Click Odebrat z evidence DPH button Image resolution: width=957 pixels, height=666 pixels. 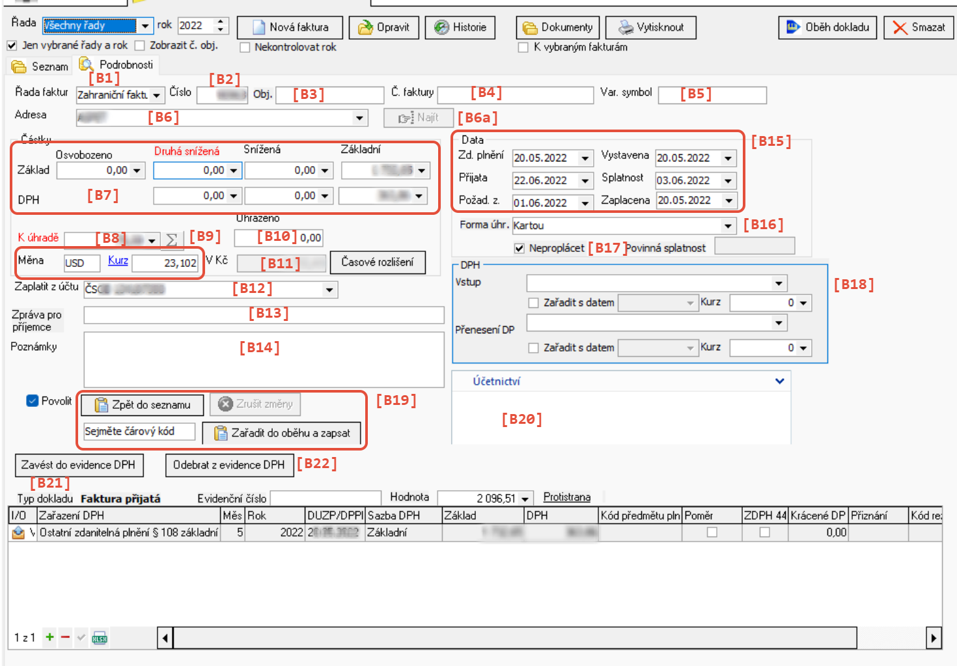(x=229, y=465)
